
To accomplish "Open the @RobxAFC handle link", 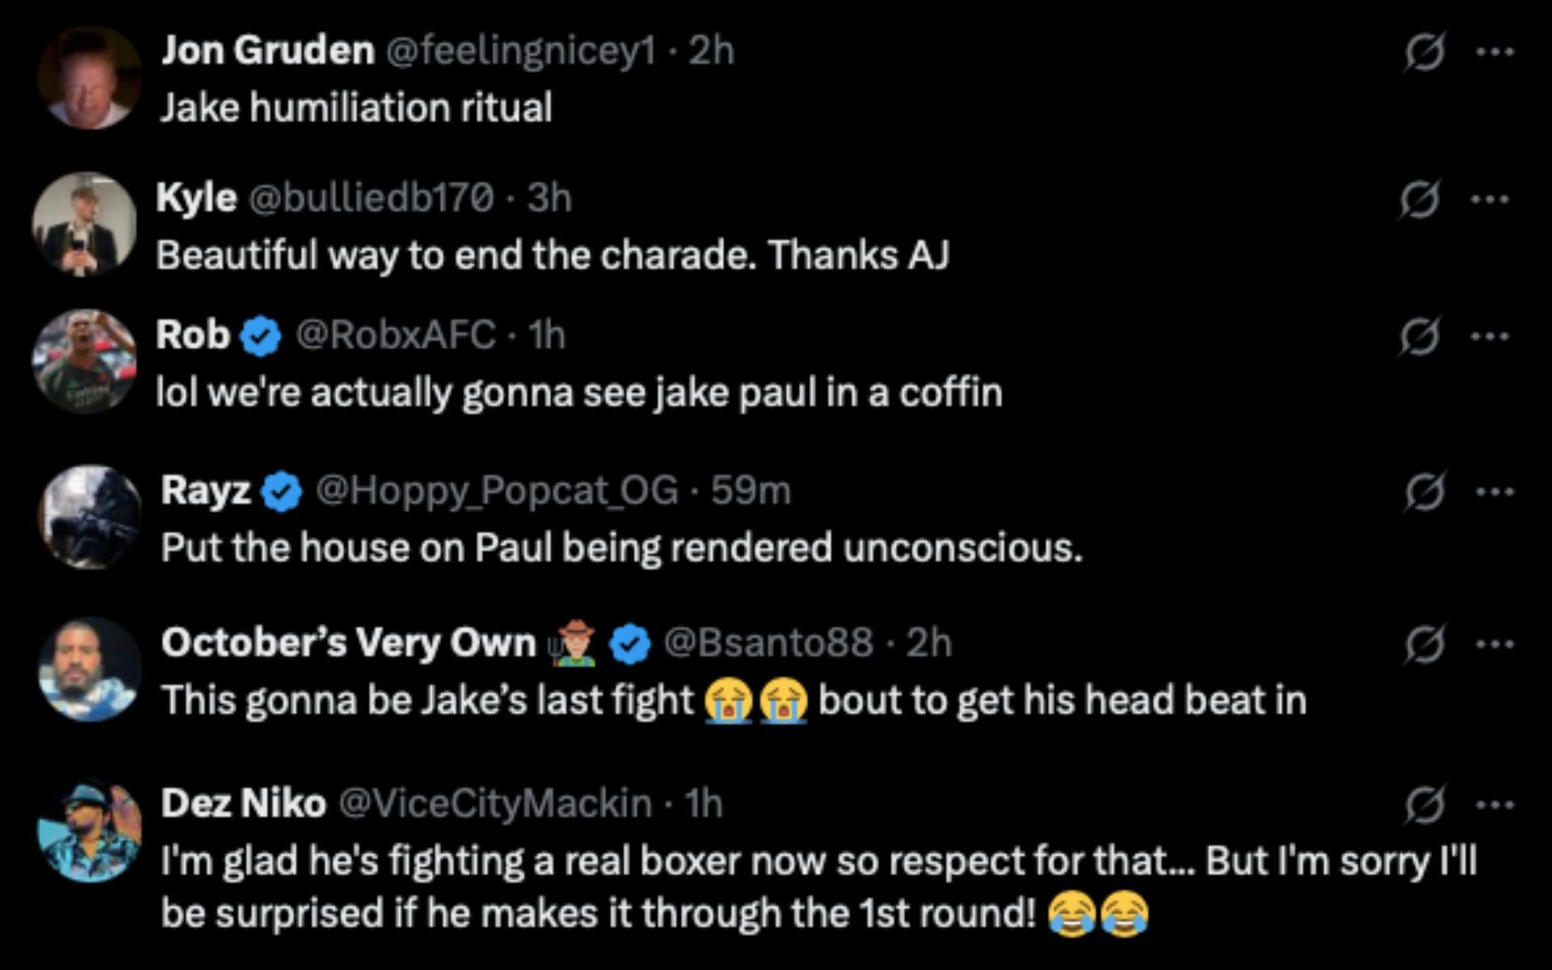I will click(x=396, y=335).
